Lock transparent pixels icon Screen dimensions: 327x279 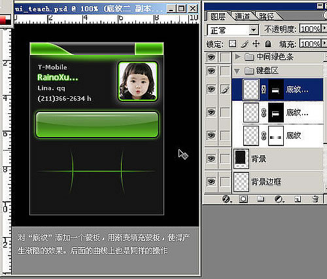pos(232,44)
